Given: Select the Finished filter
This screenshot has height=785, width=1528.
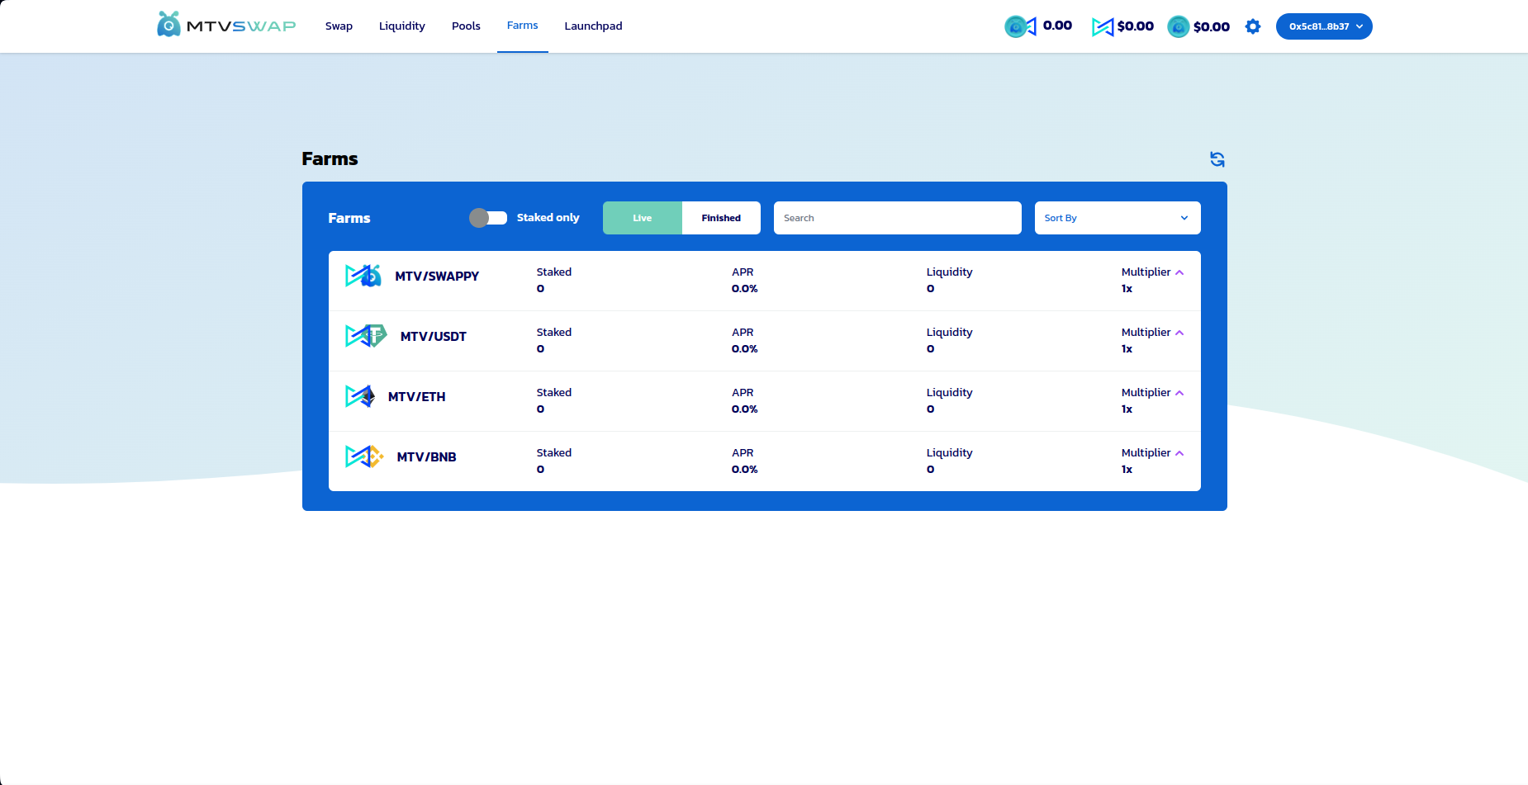Looking at the screenshot, I should (721, 218).
